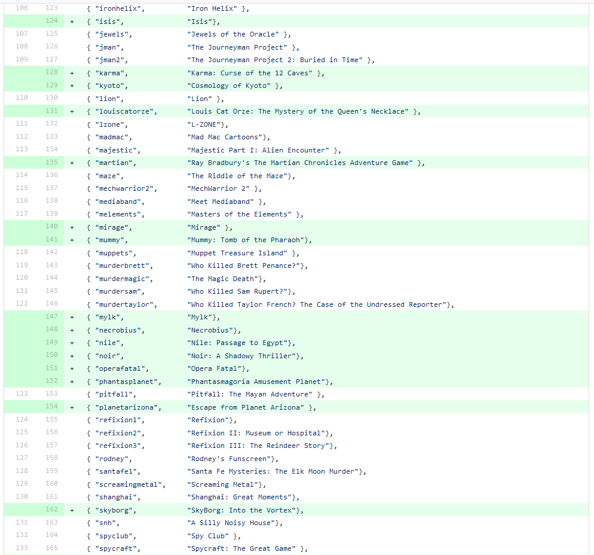The width and height of the screenshot is (594, 555).
Task: Click the "ironhelix" identifier
Action: click(x=118, y=9)
